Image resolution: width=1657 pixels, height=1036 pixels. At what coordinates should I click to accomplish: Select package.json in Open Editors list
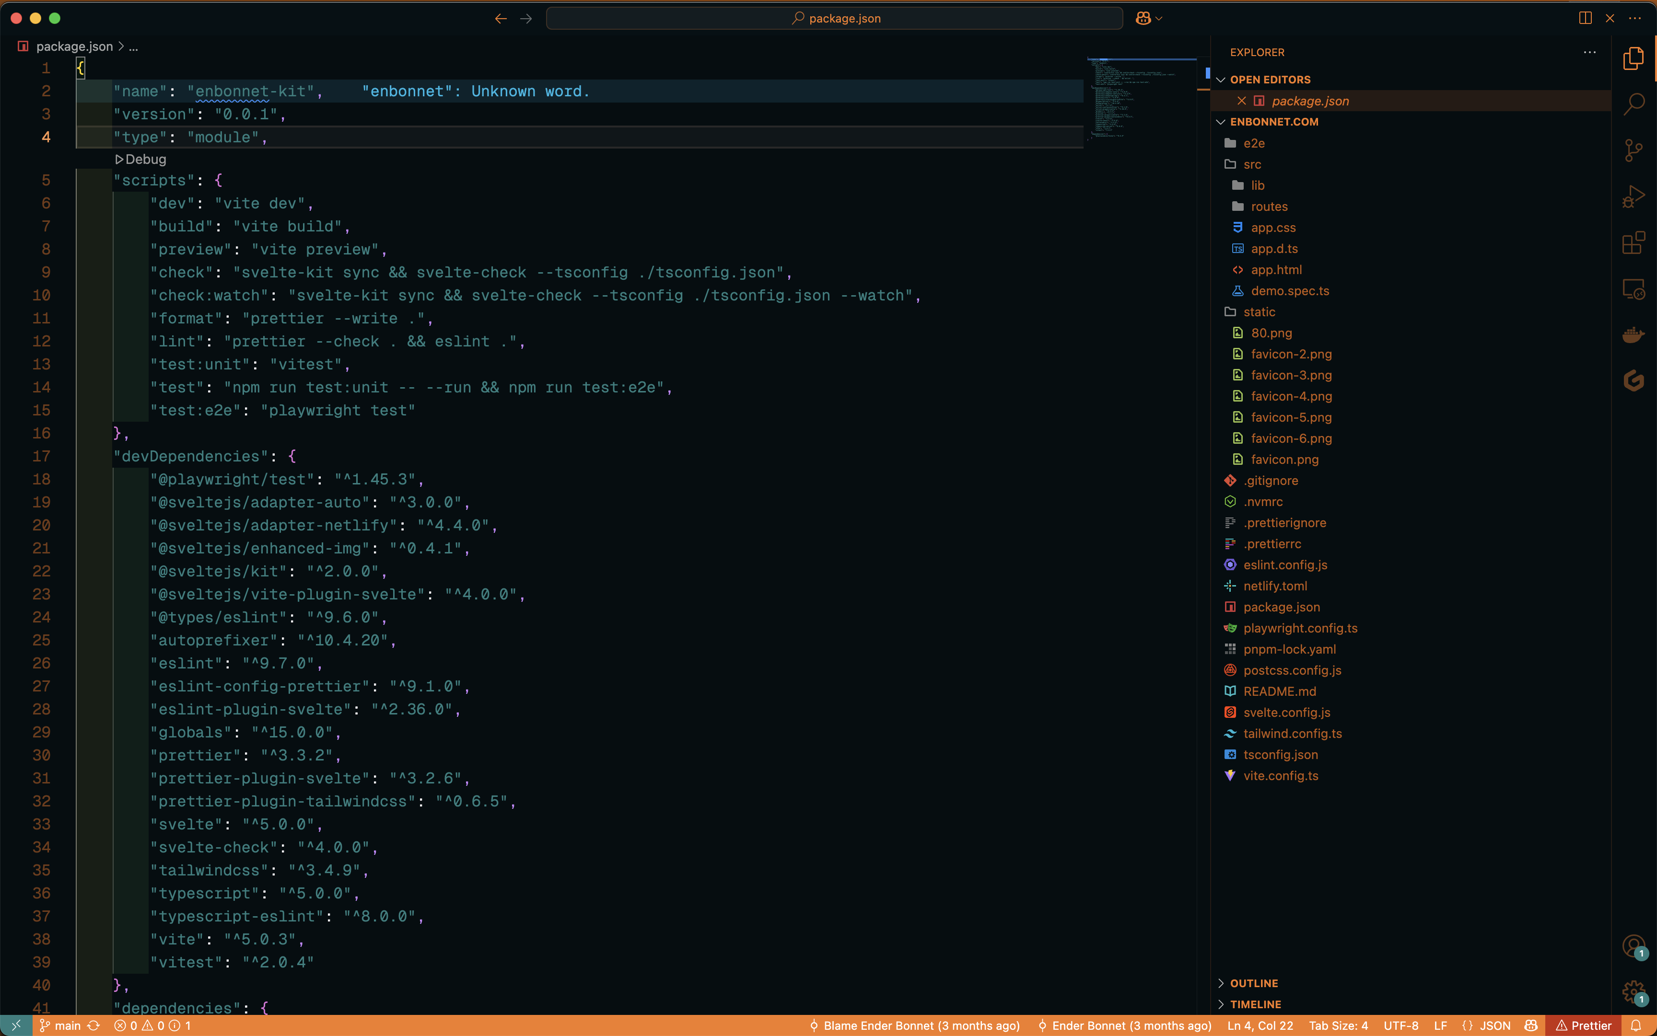(x=1310, y=101)
